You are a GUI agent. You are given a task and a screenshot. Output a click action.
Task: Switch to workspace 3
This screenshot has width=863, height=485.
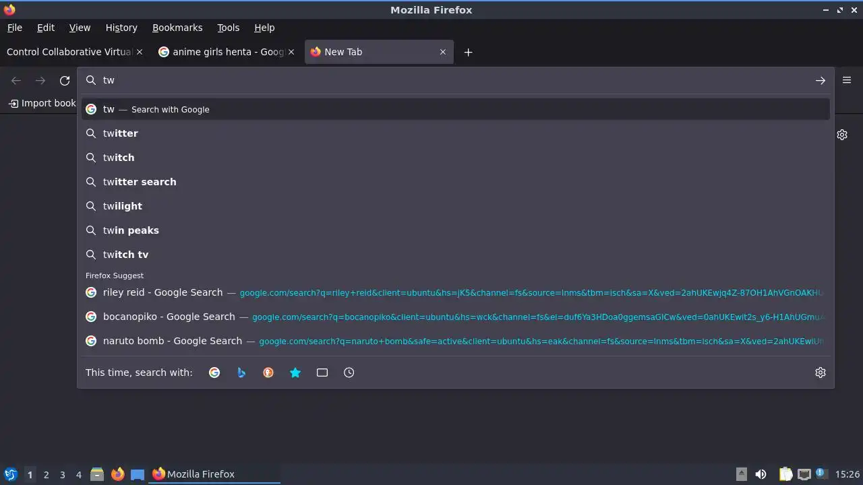[62, 474]
